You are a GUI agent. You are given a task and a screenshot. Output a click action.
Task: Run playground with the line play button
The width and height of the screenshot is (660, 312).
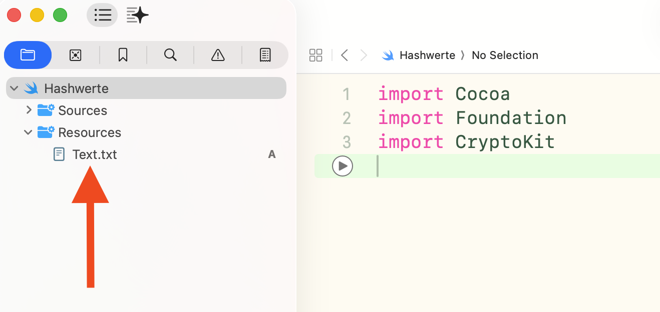343,166
